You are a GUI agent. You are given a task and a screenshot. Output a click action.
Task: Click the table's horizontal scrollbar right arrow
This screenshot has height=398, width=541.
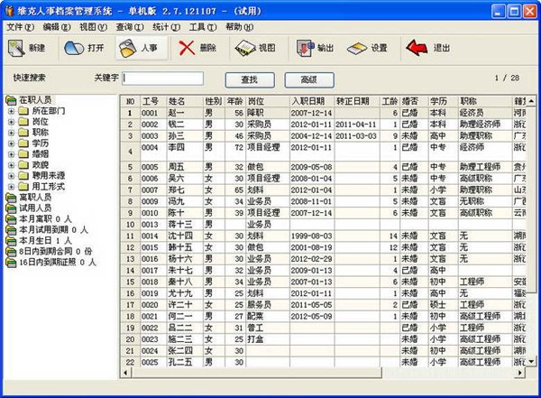(x=520, y=373)
